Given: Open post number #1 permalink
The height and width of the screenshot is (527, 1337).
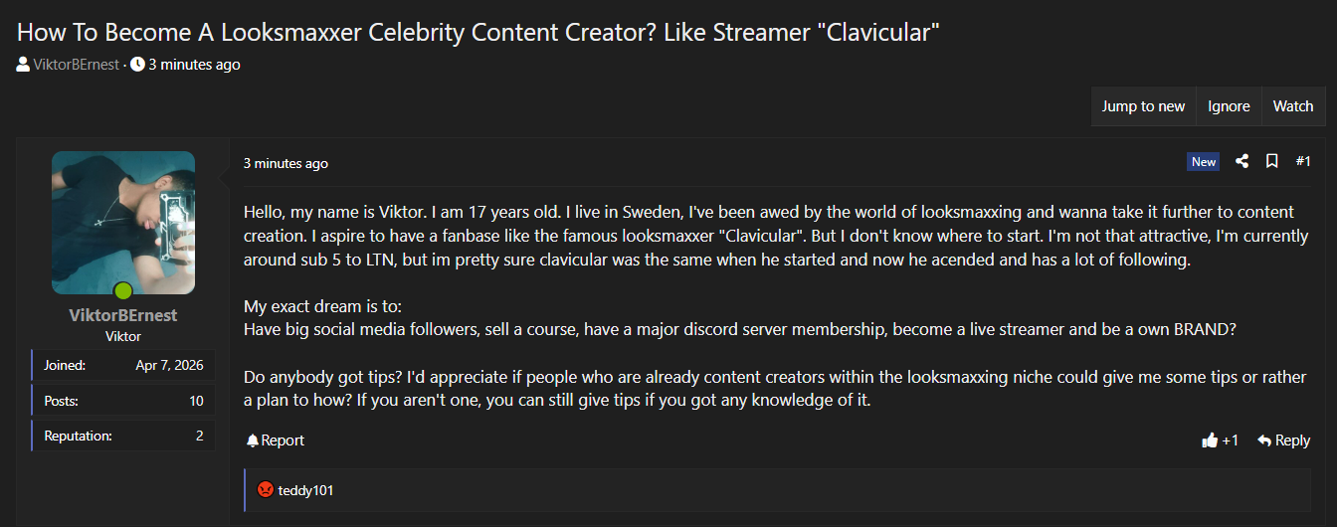Looking at the screenshot, I should [1303, 162].
